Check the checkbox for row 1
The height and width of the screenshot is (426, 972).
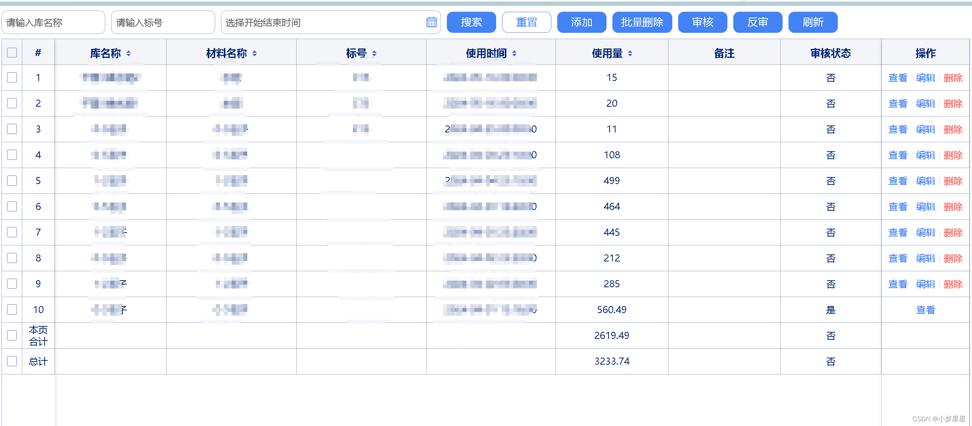pyautogui.click(x=12, y=77)
